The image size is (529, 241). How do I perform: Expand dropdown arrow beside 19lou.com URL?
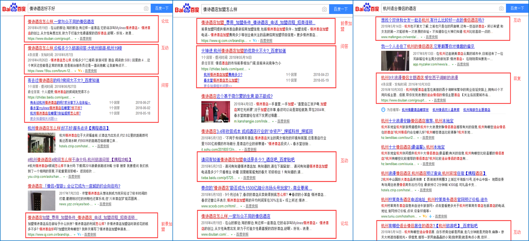tap(75, 71)
